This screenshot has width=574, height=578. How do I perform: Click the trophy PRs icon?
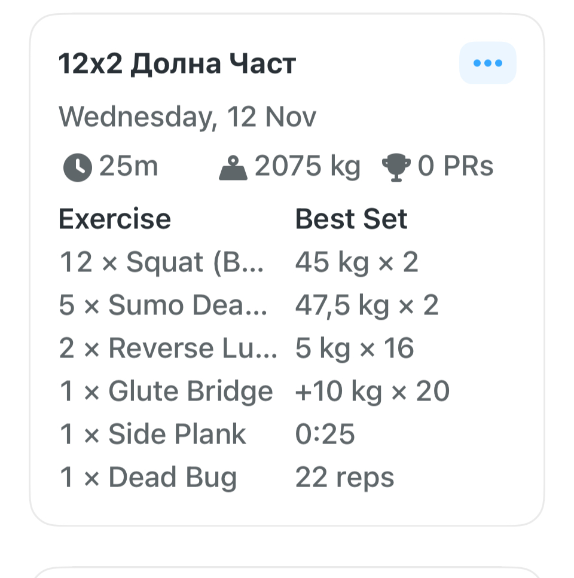click(x=396, y=167)
